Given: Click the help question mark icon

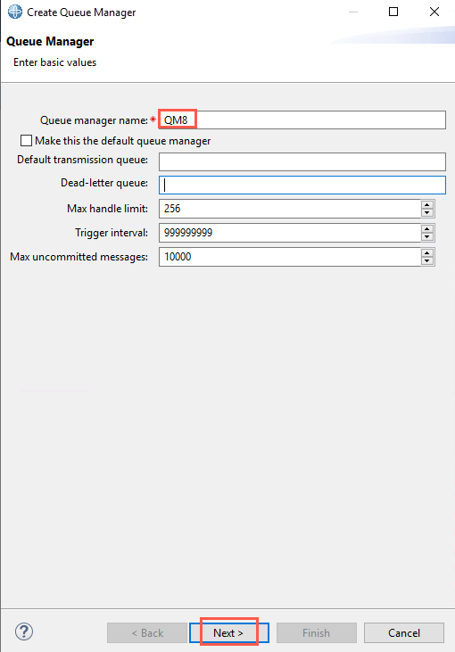Looking at the screenshot, I should (24, 631).
